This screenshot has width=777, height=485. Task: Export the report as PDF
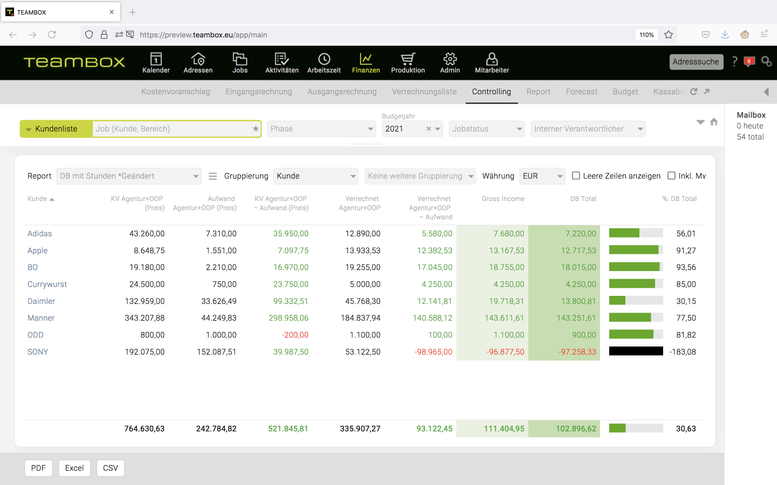[38, 468]
